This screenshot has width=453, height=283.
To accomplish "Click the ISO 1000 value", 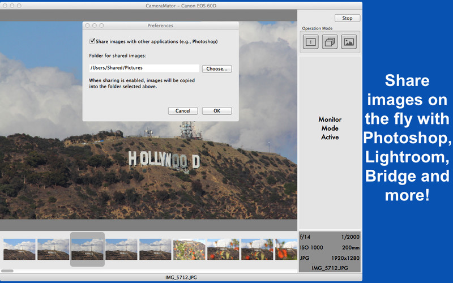I will pos(311,247).
